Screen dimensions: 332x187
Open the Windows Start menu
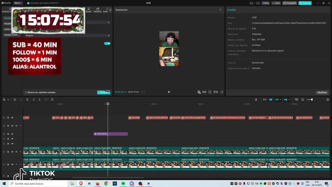pos(4,184)
